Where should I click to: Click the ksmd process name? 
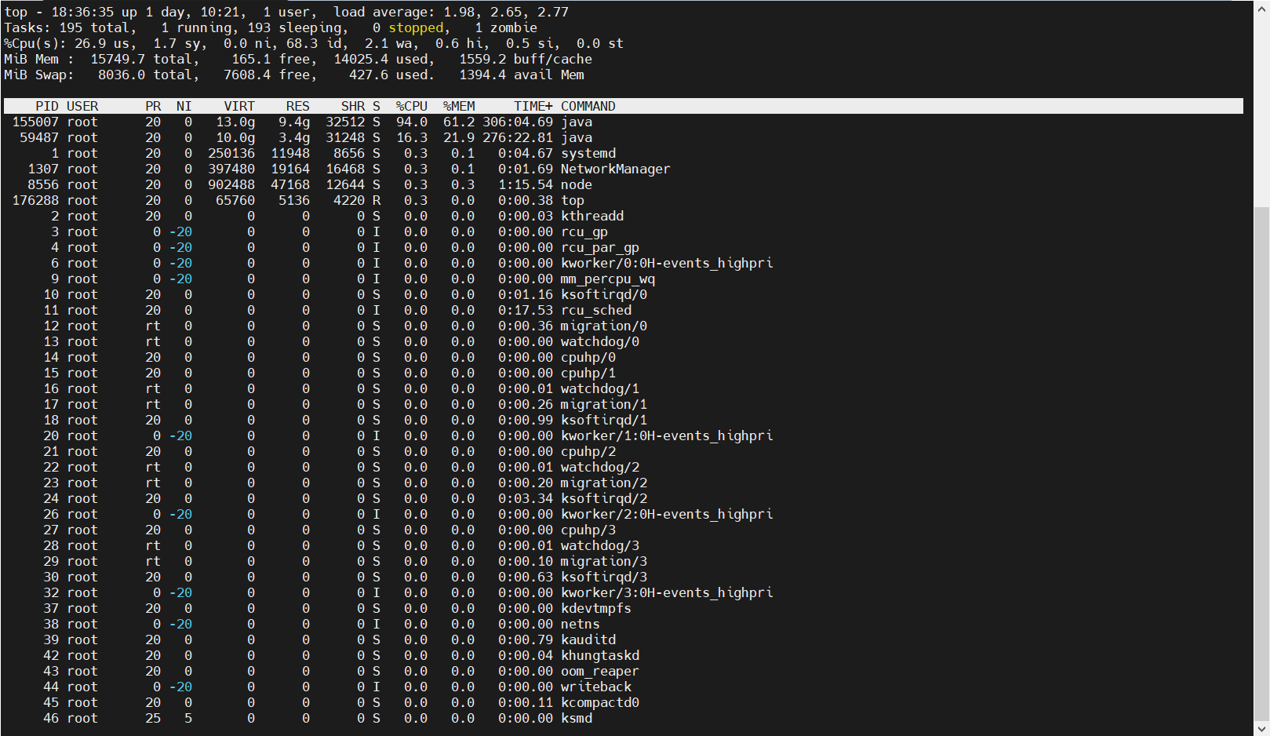(577, 718)
